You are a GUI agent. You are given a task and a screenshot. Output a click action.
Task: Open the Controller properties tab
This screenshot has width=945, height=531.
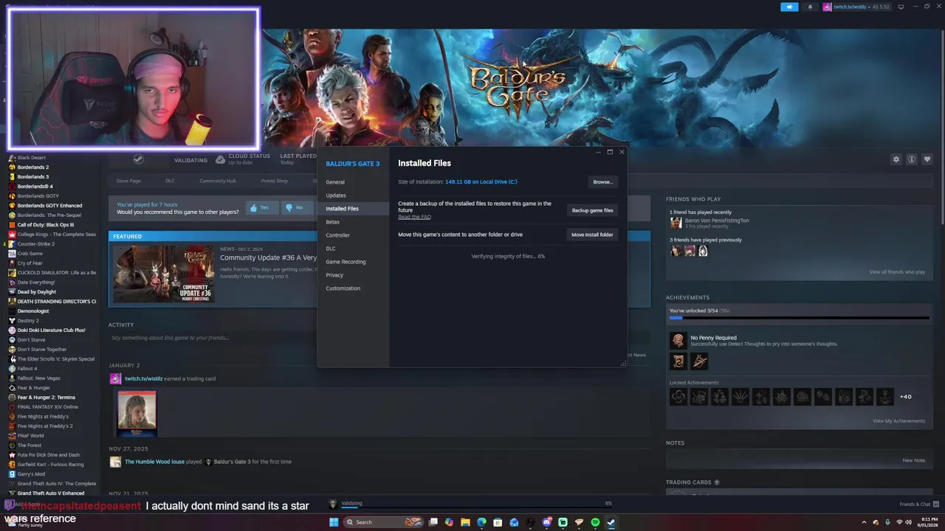pos(338,235)
